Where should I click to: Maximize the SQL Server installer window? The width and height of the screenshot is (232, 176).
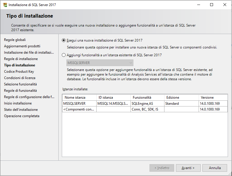pos(212,5)
